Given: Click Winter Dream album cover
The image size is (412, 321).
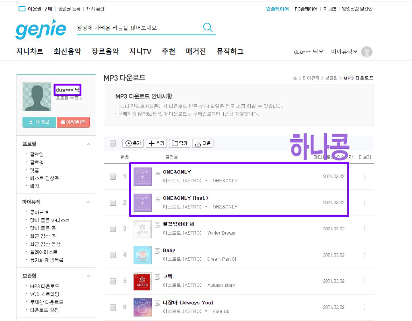Looking at the screenshot, I should (x=142, y=229).
